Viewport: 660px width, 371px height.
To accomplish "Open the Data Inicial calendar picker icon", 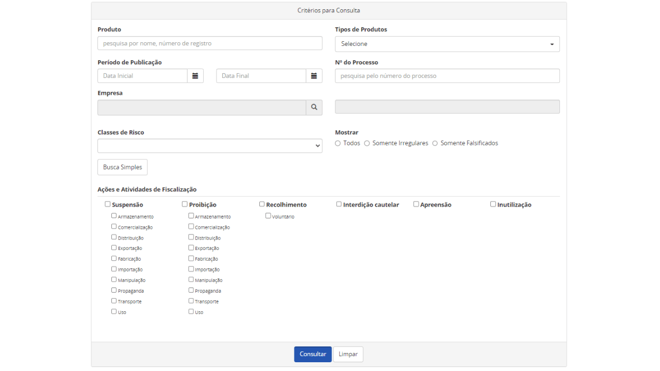I will 195,76.
